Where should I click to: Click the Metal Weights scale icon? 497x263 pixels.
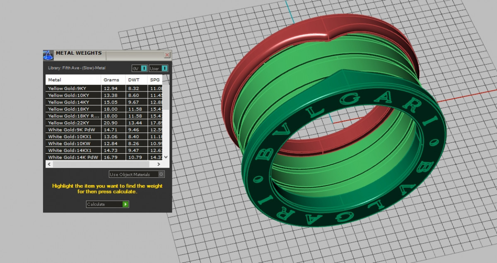(x=48, y=55)
